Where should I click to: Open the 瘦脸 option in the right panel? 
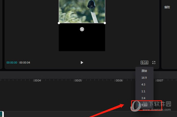click(167, 7)
